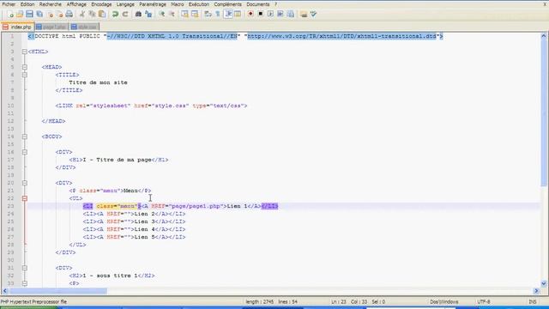Toggle word wrap toolbar icon
Image resolution: width=549 pixels, height=309 pixels.
(x=208, y=15)
